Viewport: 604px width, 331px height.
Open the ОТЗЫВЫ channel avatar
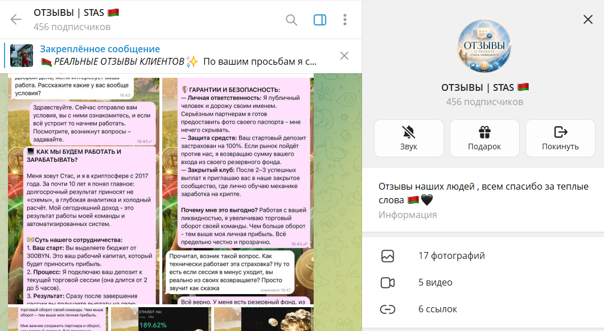click(x=484, y=46)
